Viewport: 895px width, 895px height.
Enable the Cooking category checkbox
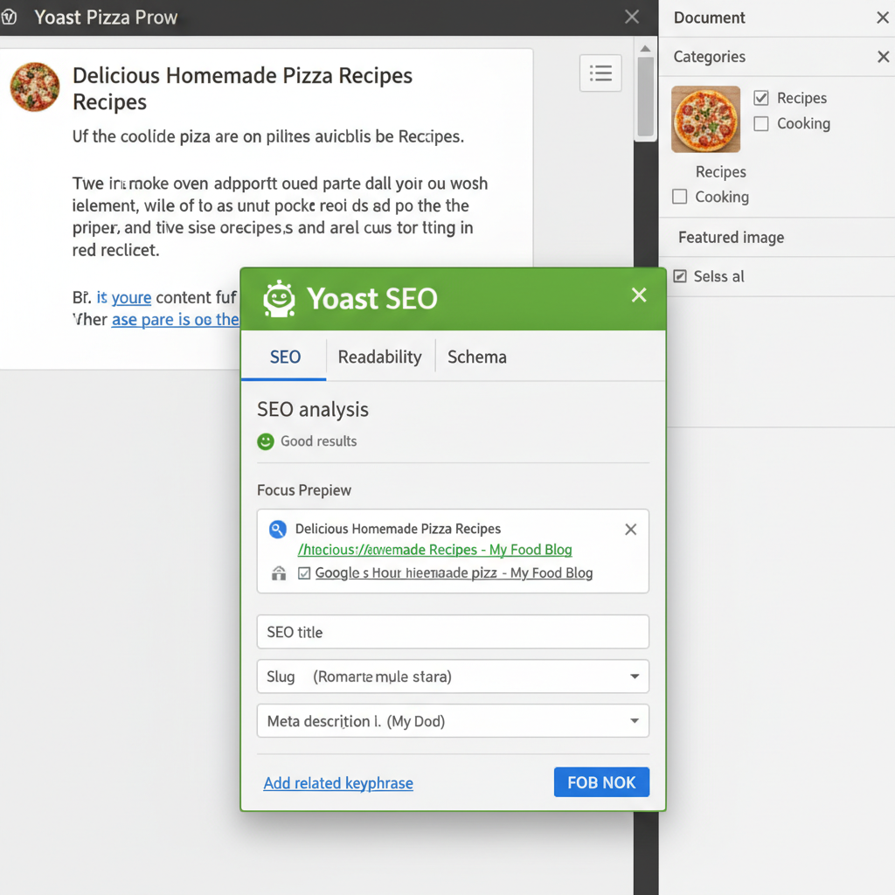coord(761,123)
